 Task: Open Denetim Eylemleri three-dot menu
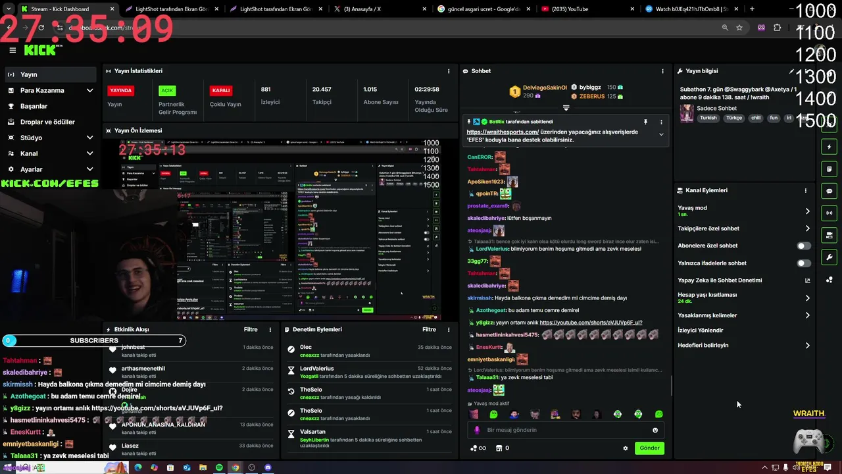[449, 329]
